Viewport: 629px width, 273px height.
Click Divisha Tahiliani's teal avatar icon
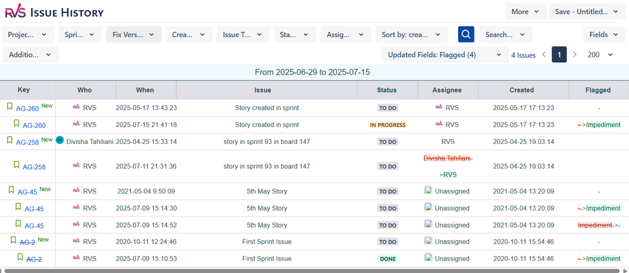[60, 140]
